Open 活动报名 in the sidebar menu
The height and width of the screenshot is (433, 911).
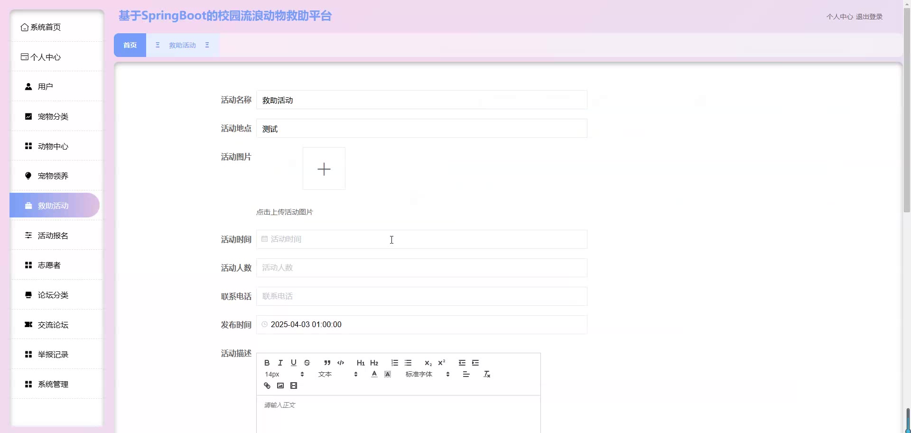[53, 235]
